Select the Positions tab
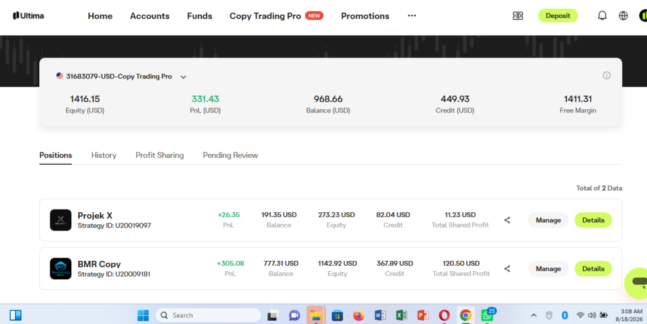This screenshot has height=324, width=647. tap(56, 155)
